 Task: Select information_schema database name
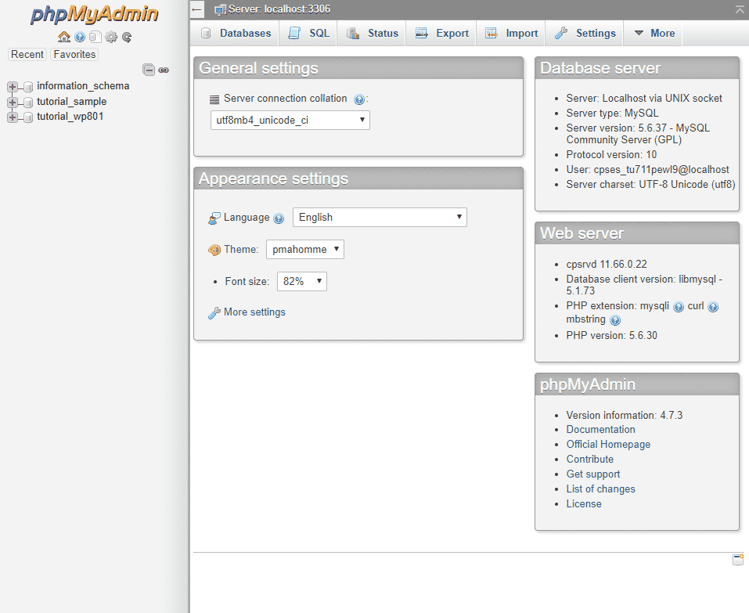pyautogui.click(x=83, y=86)
